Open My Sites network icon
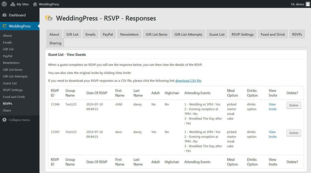Image resolution: width=311 pixels, height=173 pixels. [x=13, y=4]
